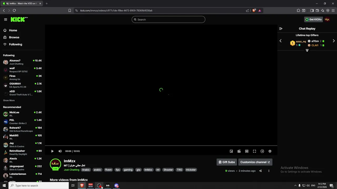337x189 pixels.
Task: Click Get KICKs button
Action: pyautogui.click(x=313, y=19)
